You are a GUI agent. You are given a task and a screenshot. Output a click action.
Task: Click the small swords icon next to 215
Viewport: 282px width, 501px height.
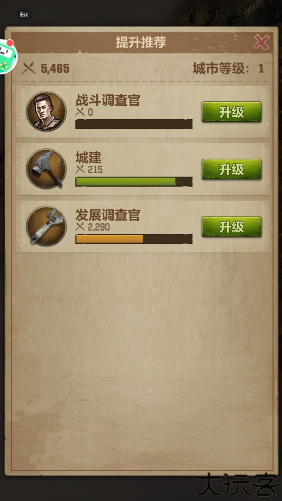80,169
